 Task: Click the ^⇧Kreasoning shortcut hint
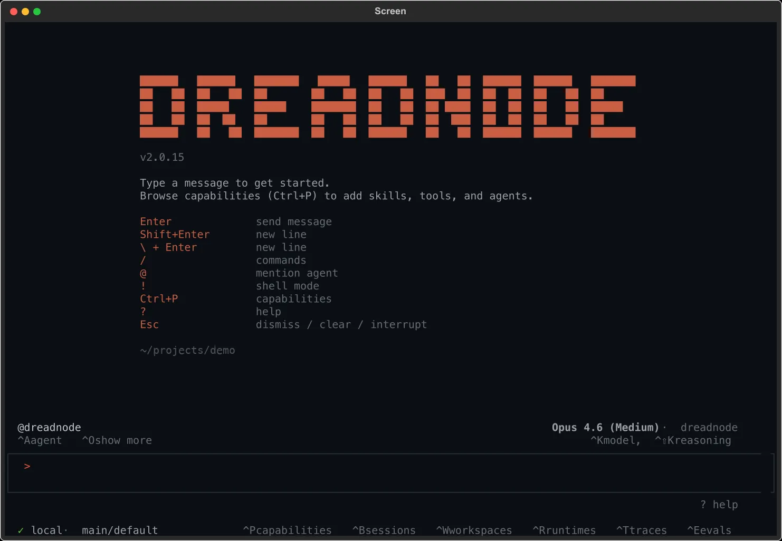pos(693,440)
